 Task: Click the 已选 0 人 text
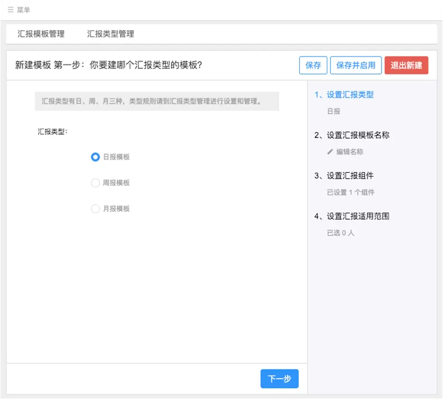click(341, 233)
